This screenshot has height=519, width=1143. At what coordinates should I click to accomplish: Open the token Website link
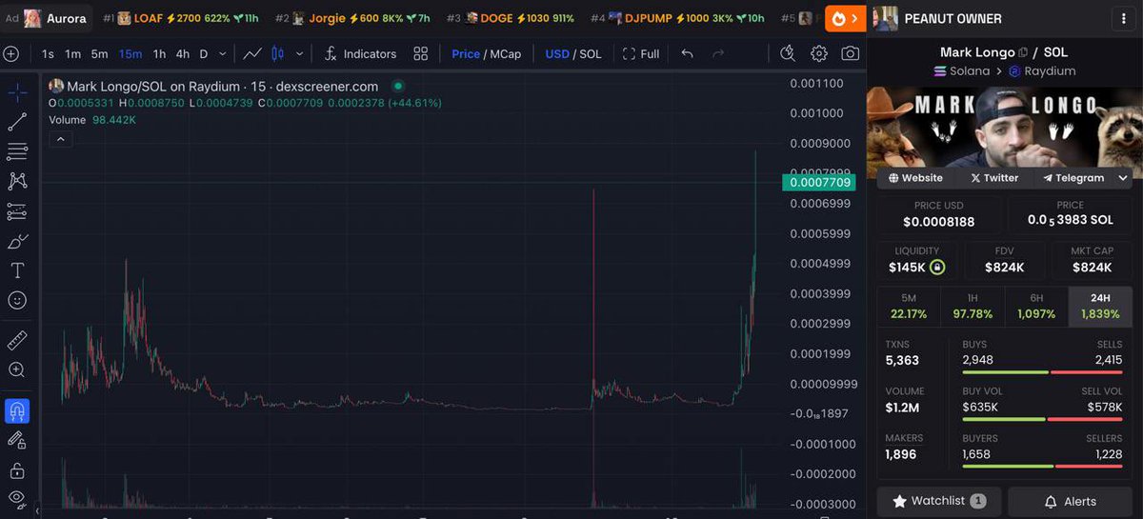(916, 178)
